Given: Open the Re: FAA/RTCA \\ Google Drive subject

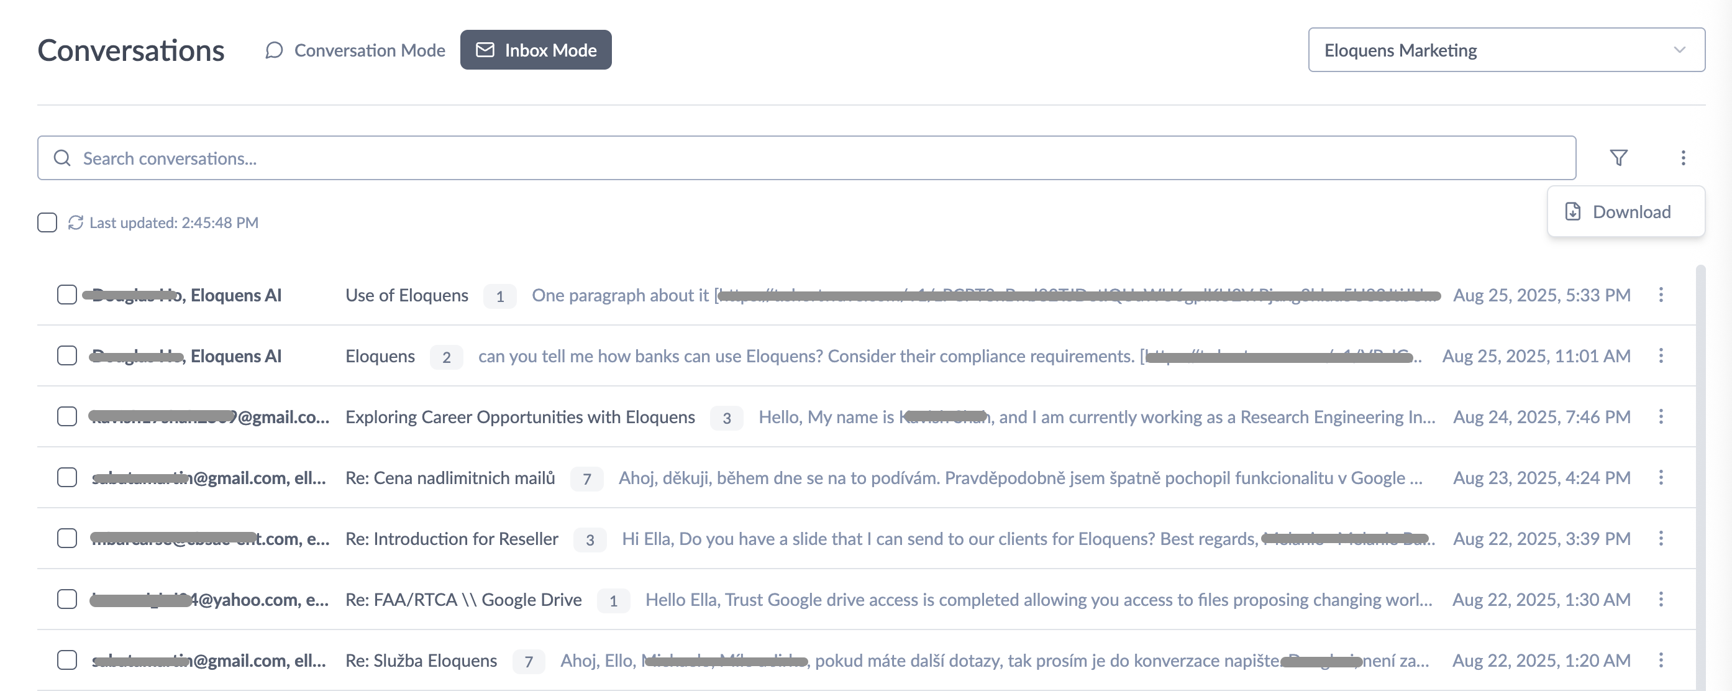Looking at the screenshot, I should (x=464, y=600).
